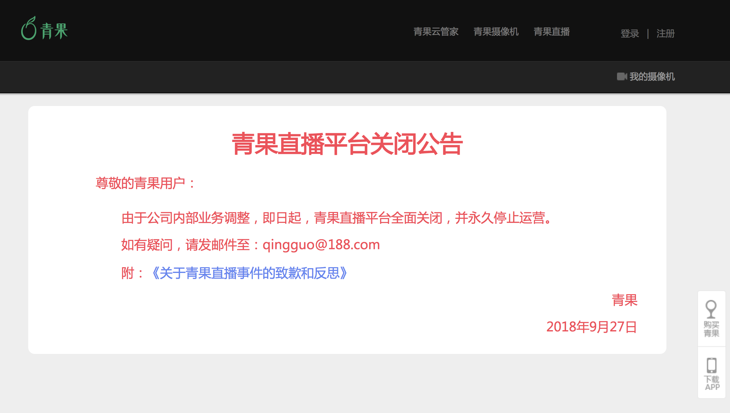Click the 购买青果 sidebar icon

[x=711, y=319]
